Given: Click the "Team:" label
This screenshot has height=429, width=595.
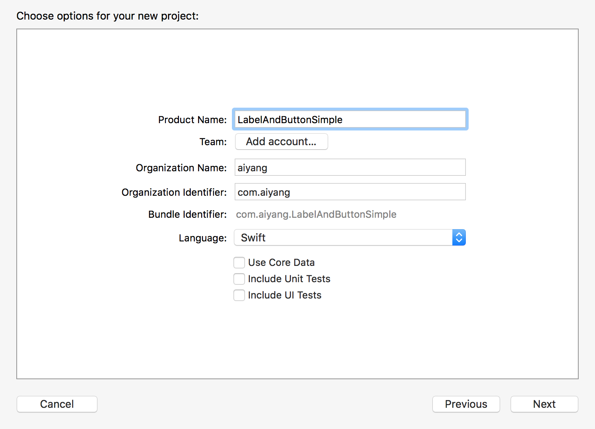Looking at the screenshot, I should [213, 142].
